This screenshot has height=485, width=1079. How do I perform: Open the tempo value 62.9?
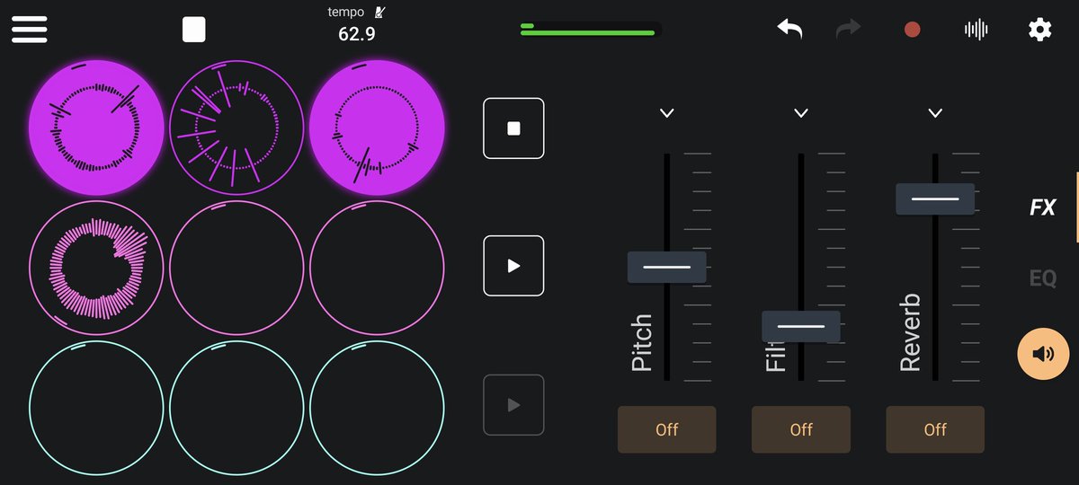(357, 35)
